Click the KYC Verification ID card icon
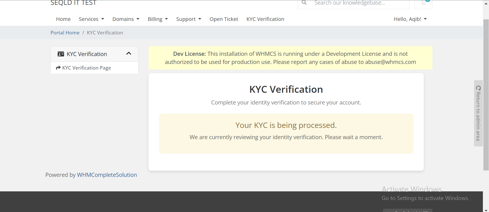The image size is (489, 212). (61, 54)
